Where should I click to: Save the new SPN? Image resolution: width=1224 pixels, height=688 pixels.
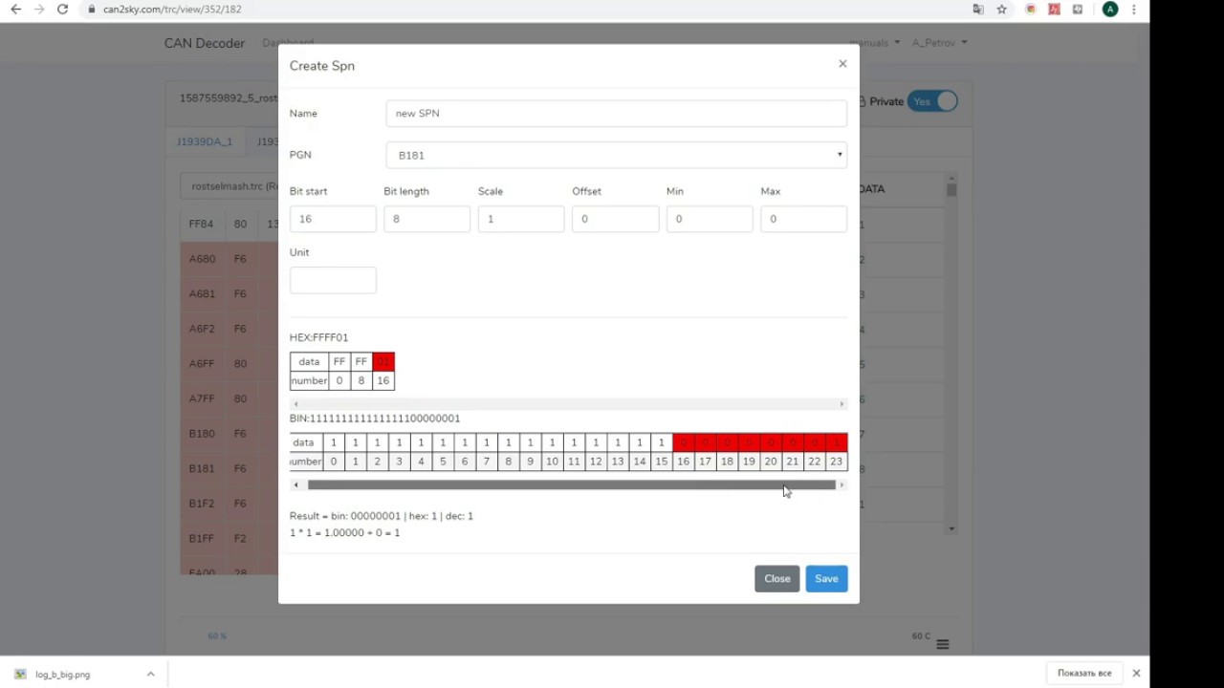(x=826, y=578)
